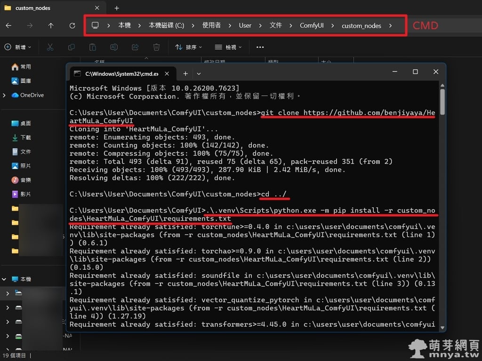Go up one folder level
This screenshot has height=361, width=482.
pos(51,25)
